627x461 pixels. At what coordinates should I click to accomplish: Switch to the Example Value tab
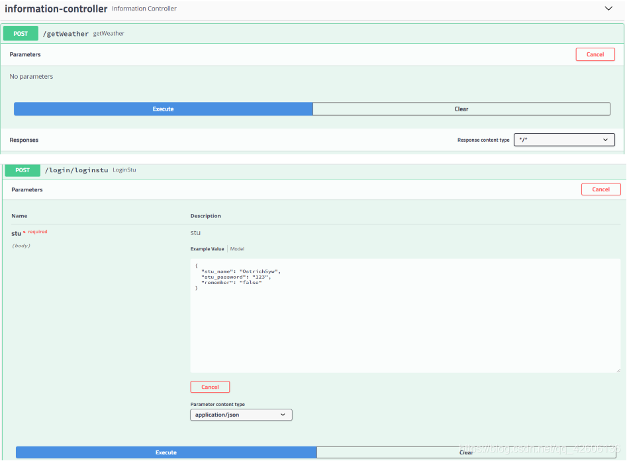(207, 249)
